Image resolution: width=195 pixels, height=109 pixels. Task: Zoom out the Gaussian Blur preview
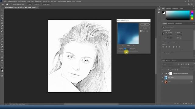(x=122, y=46)
